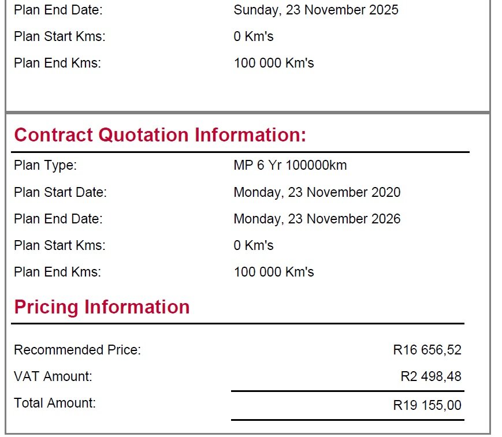This screenshot has width=502, height=437.
Task: Select the Plan Type label
Action: pos(46,166)
